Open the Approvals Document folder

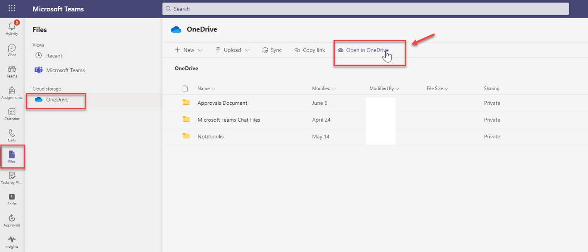pos(222,103)
